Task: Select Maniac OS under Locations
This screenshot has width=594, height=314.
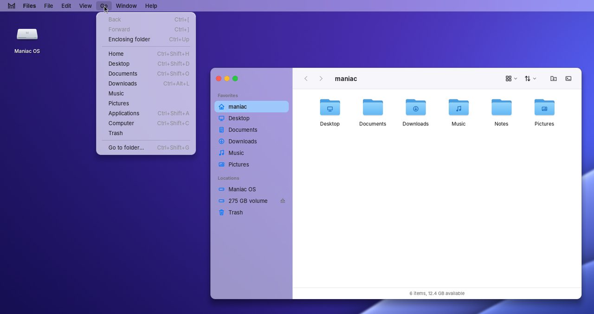Action: 252,190
